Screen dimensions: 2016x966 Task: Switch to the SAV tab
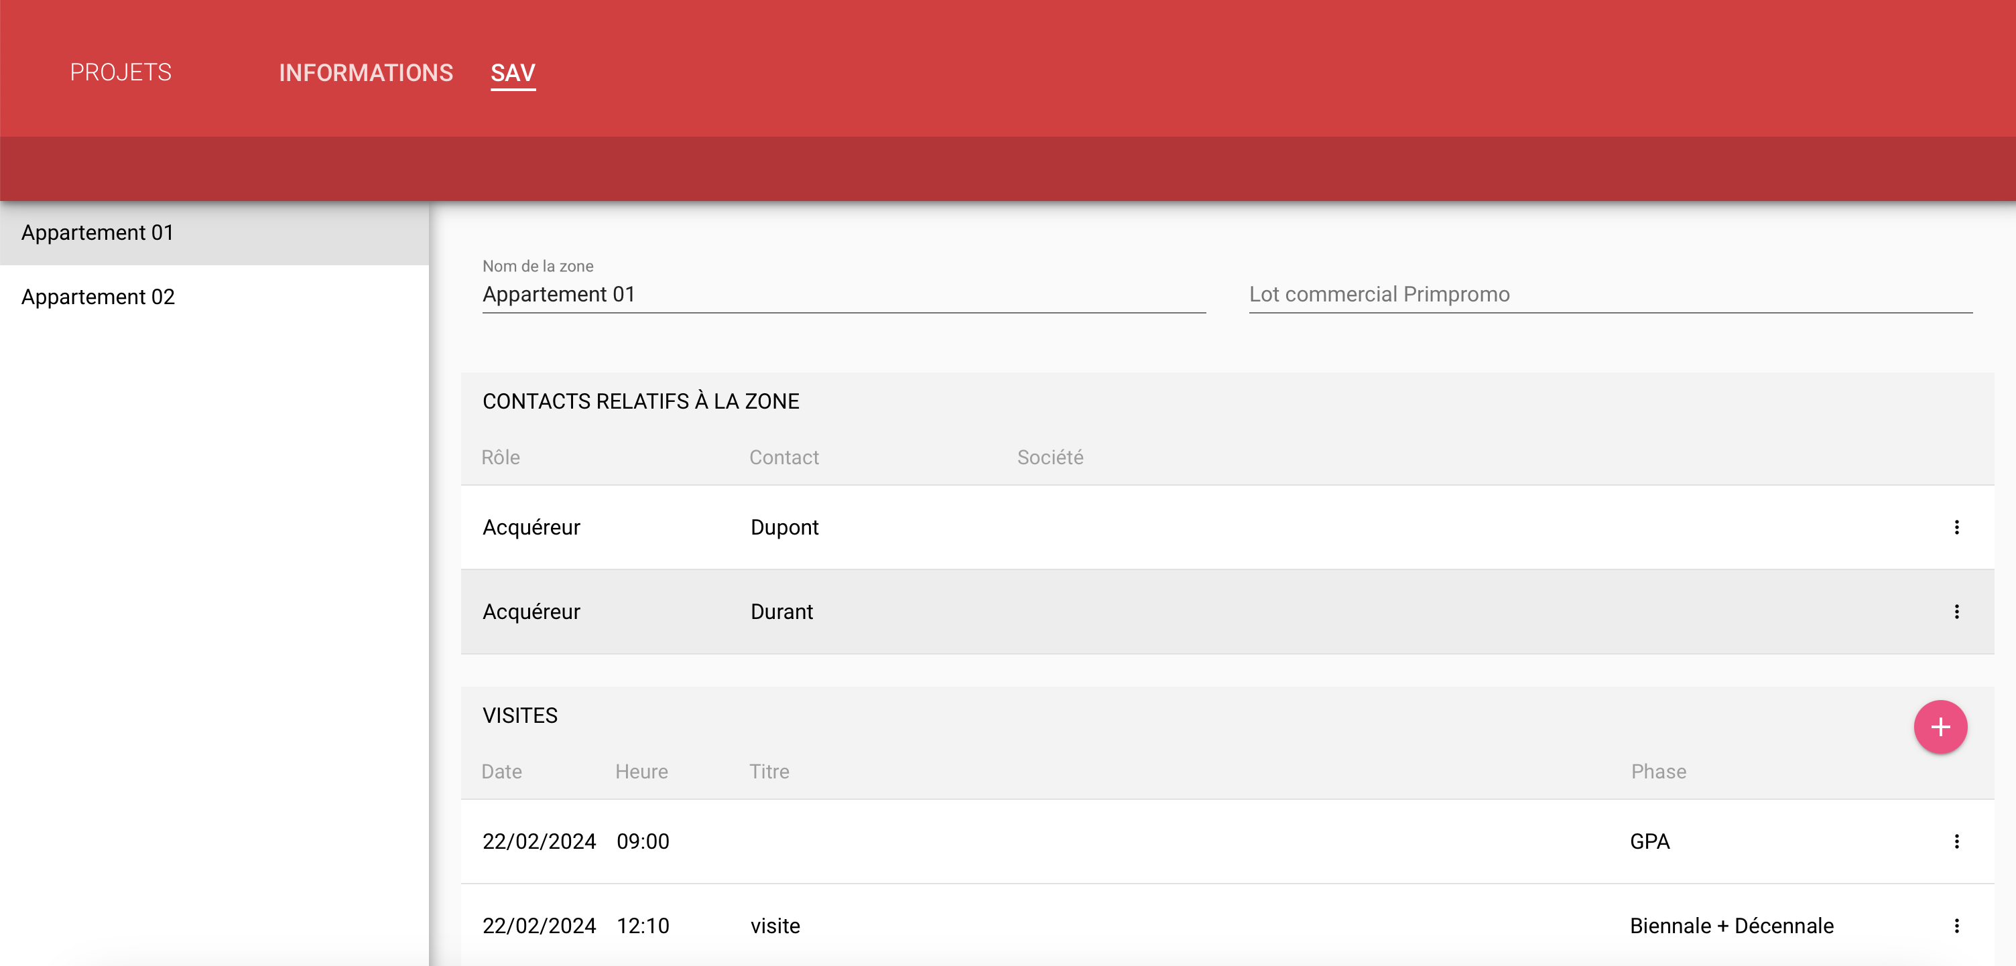click(513, 73)
